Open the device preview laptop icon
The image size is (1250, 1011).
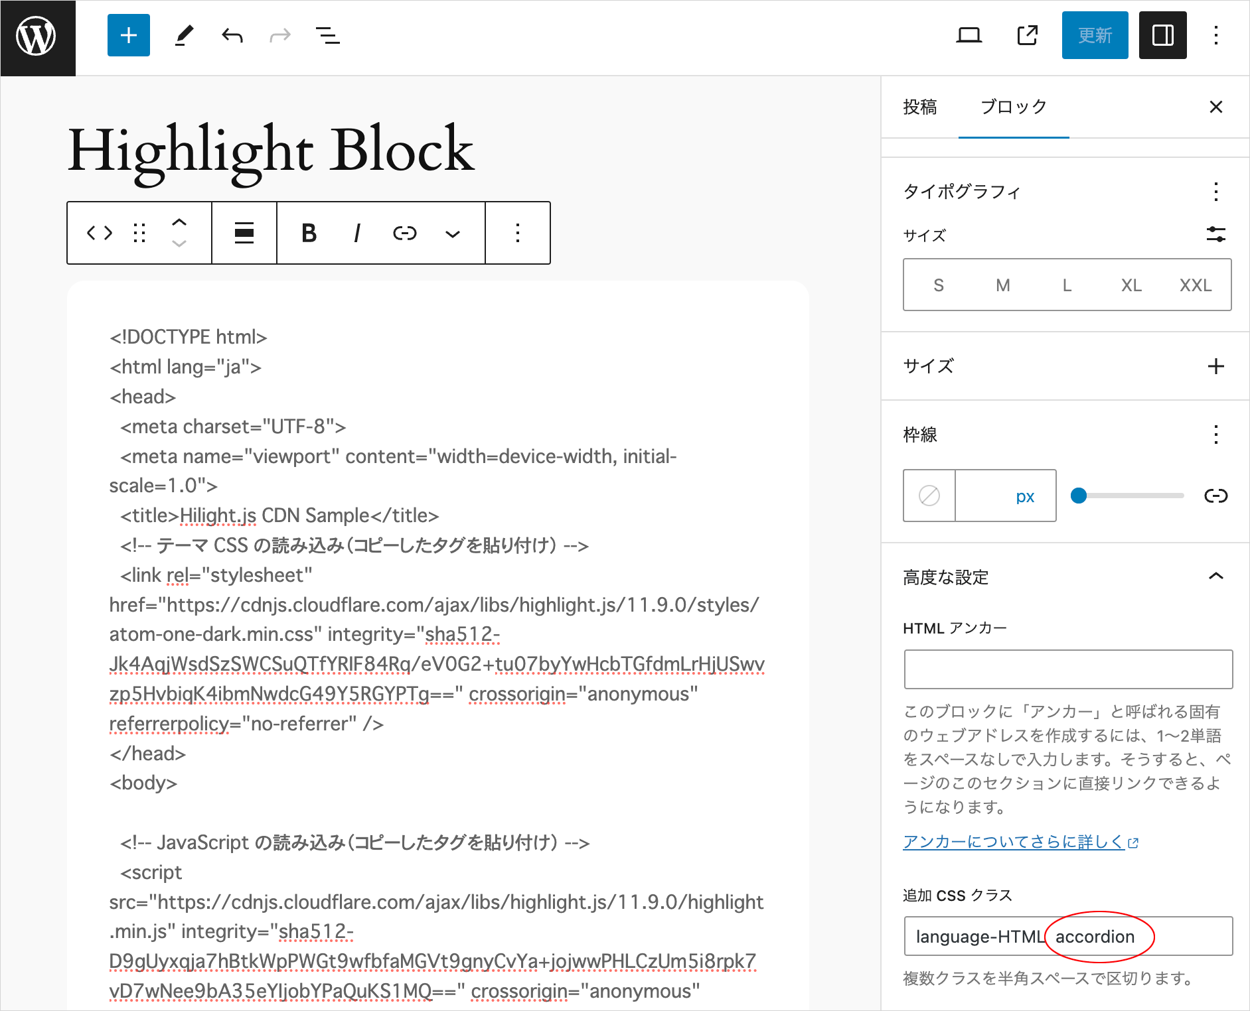pos(969,35)
